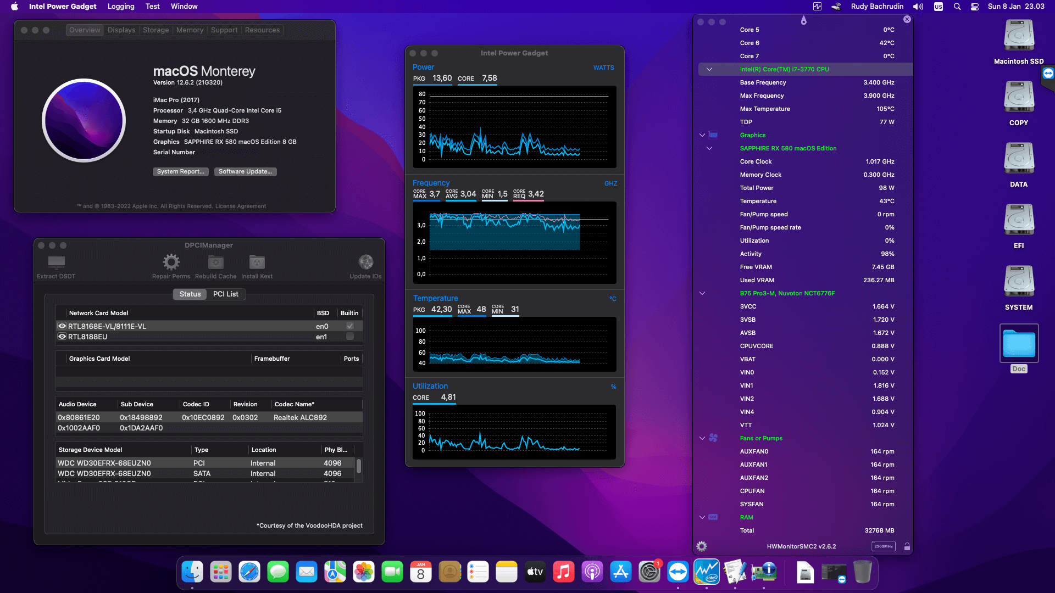Open HWMonitorSMC2 settings gear icon

click(x=702, y=546)
